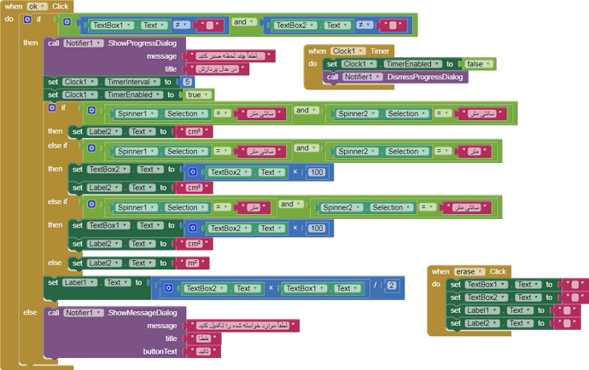Toggle the 'false' boolean in Clock1.Timer event
The width and height of the screenshot is (589, 370).
[476, 64]
